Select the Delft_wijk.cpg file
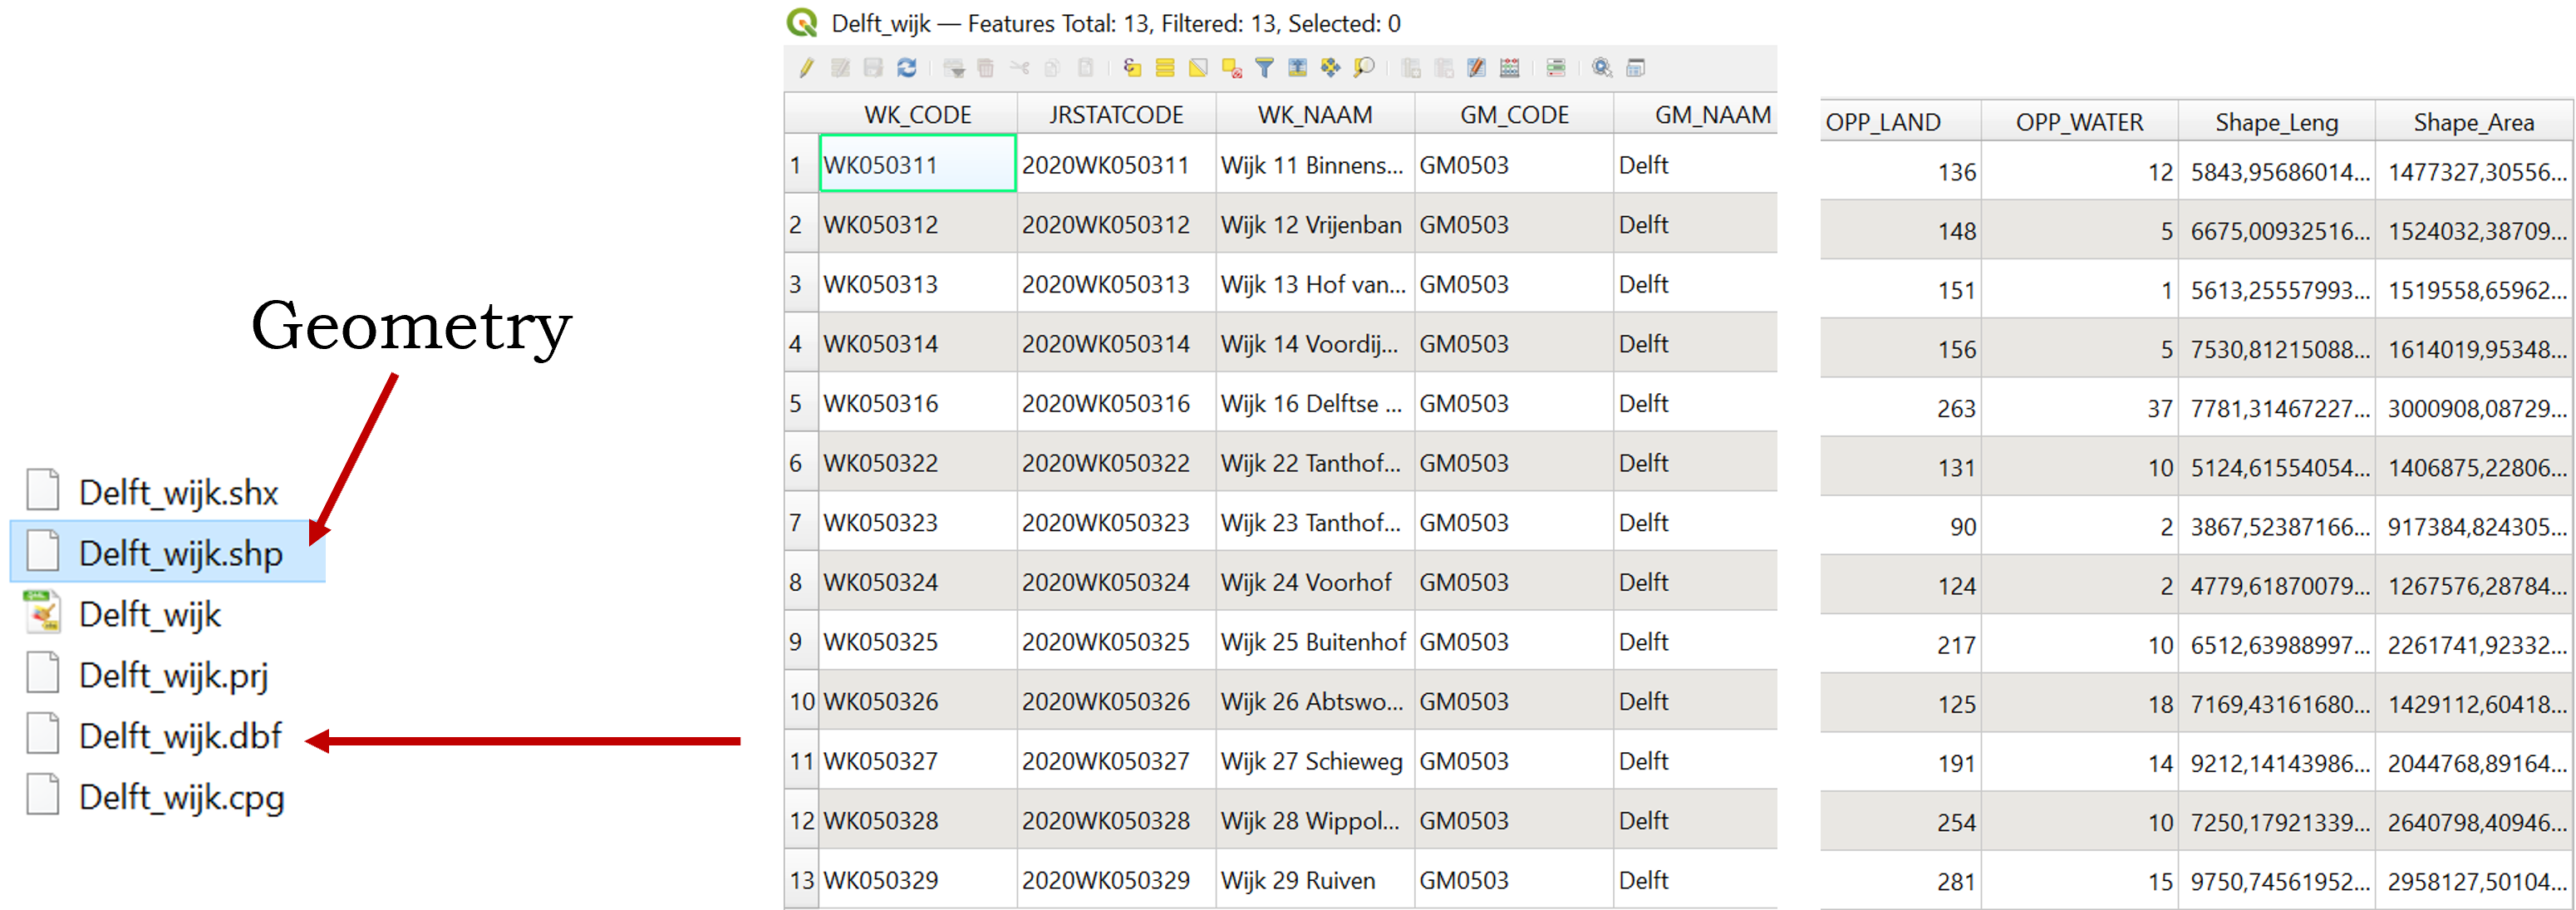 click(x=155, y=797)
